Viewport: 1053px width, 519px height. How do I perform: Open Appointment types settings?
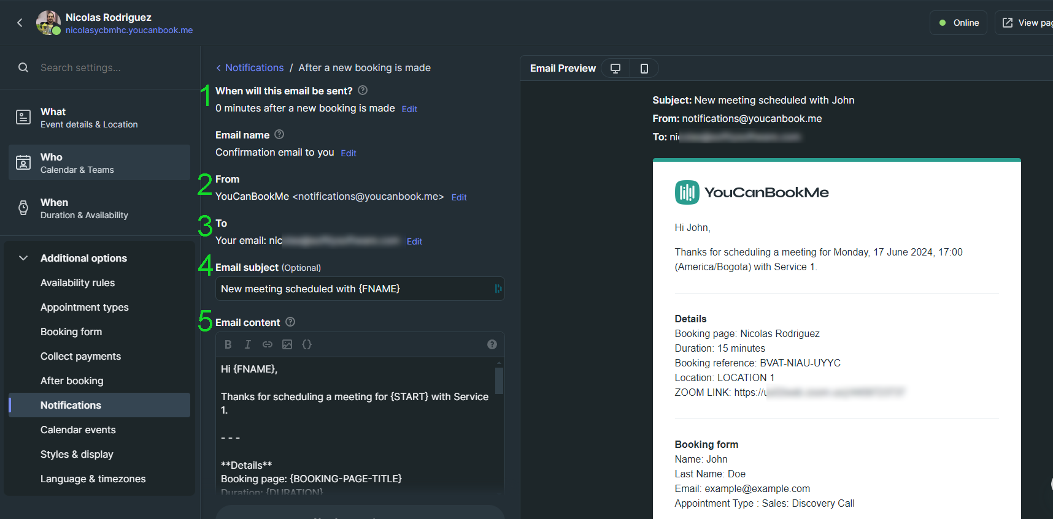tap(85, 307)
